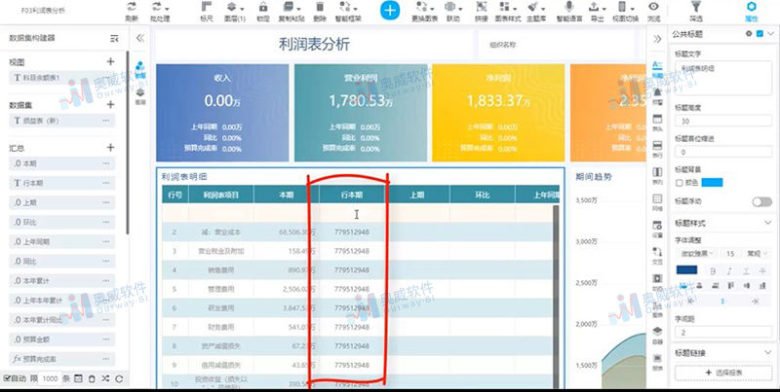The width and height of the screenshot is (780, 392).
Task: Collapse the 公共标题 section chevron
Action: pyautogui.click(x=771, y=34)
